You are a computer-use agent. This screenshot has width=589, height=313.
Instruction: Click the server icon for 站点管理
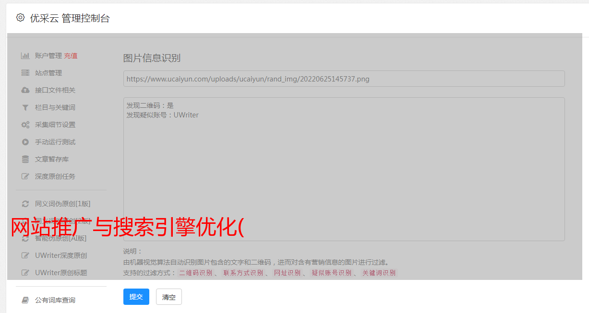pyautogui.click(x=25, y=73)
